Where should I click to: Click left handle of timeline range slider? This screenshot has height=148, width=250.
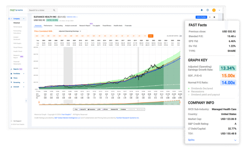pos(39,102)
